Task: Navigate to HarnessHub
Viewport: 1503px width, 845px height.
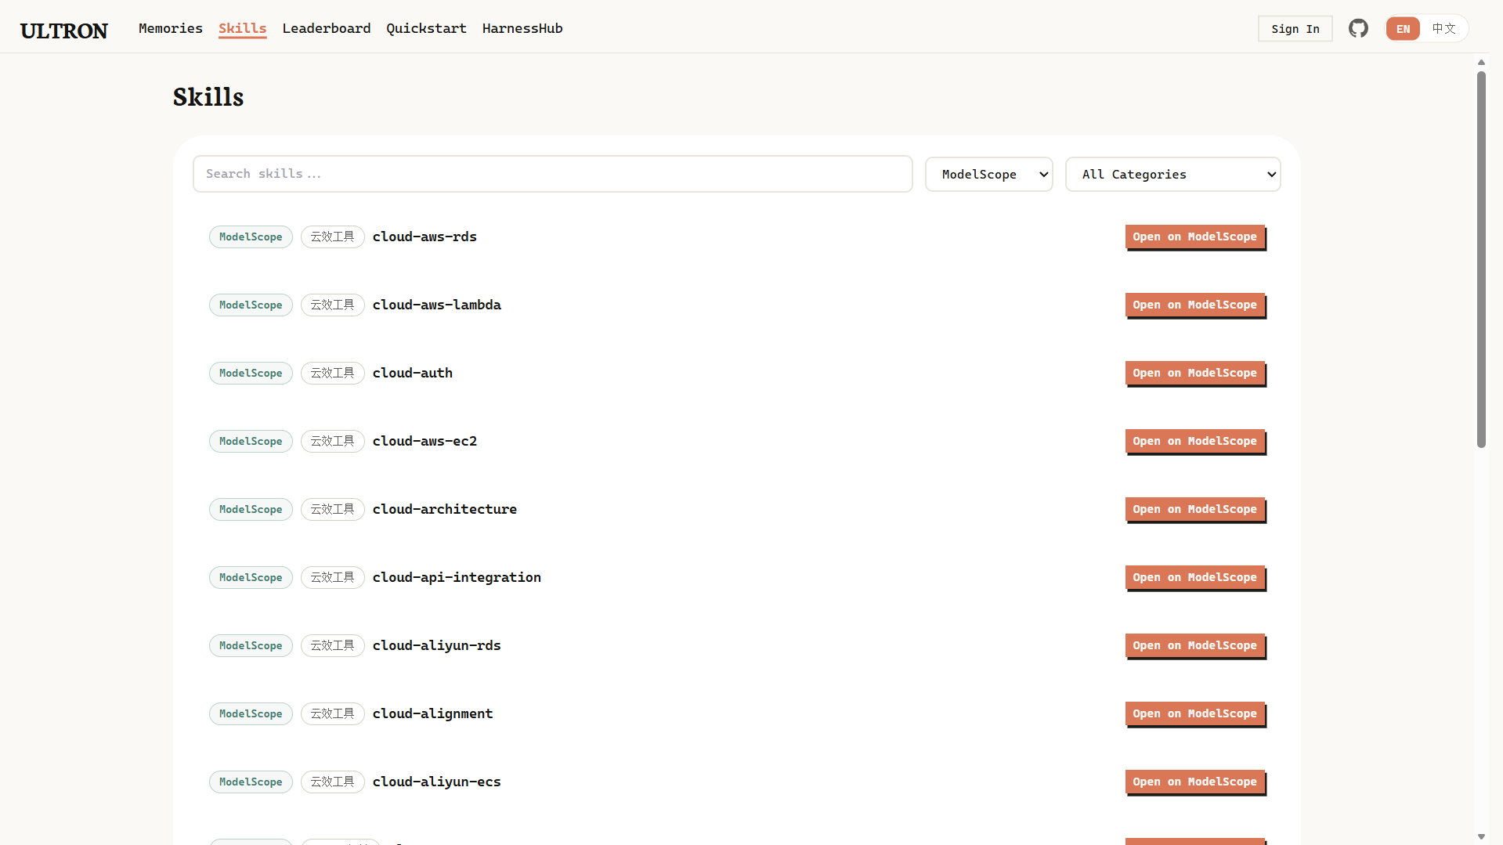Action: pos(522,28)
